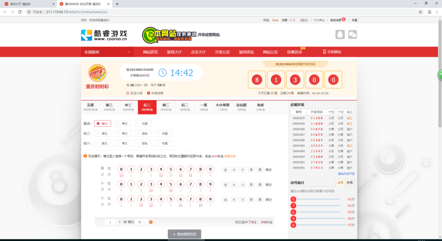Increase bet multiplier with plus button
442x241 pixels.
tap(120, 222)
